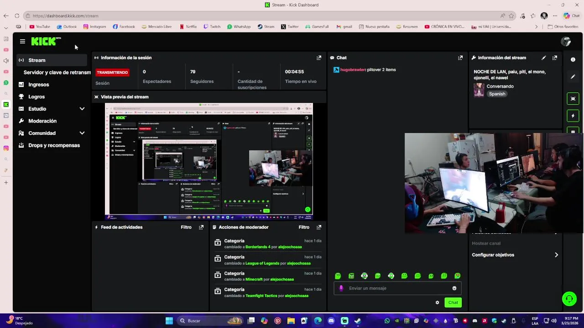584x328 pixels.
Task: Open the Twitch bookmark
Action: click(212, 26)
